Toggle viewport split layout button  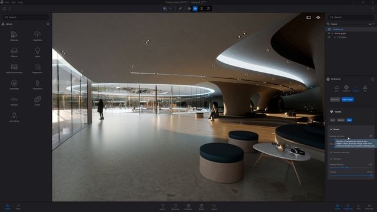tap(309, 17)
